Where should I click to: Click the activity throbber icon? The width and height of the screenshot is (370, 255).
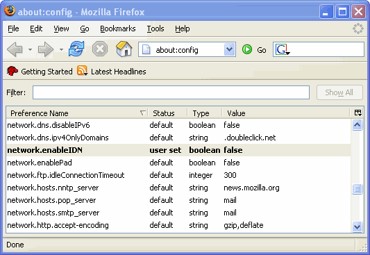coord(358,28)
